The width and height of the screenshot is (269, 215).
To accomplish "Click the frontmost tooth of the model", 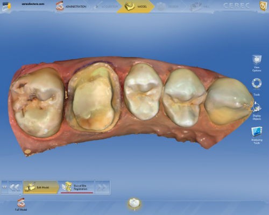I will coord(229,101).
